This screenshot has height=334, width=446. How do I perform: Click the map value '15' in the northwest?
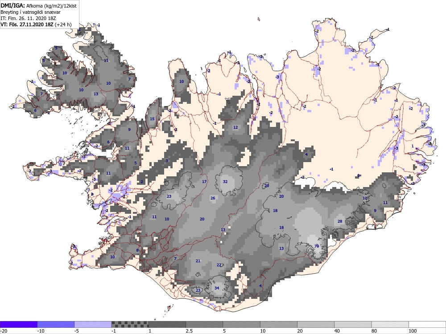(152, 119)
